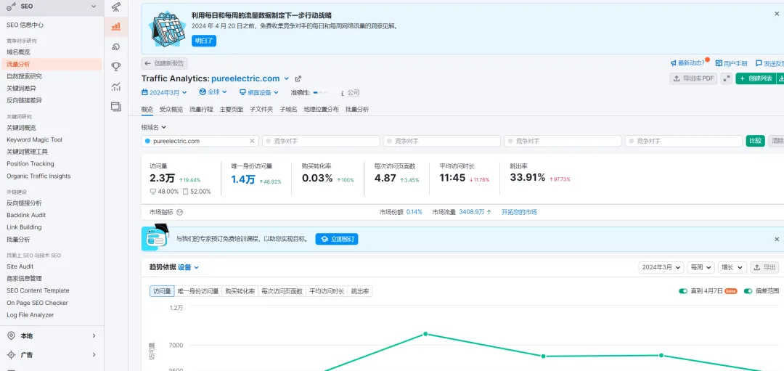
Task: Click the 创建新报告 back button
Action: point(165,63)
